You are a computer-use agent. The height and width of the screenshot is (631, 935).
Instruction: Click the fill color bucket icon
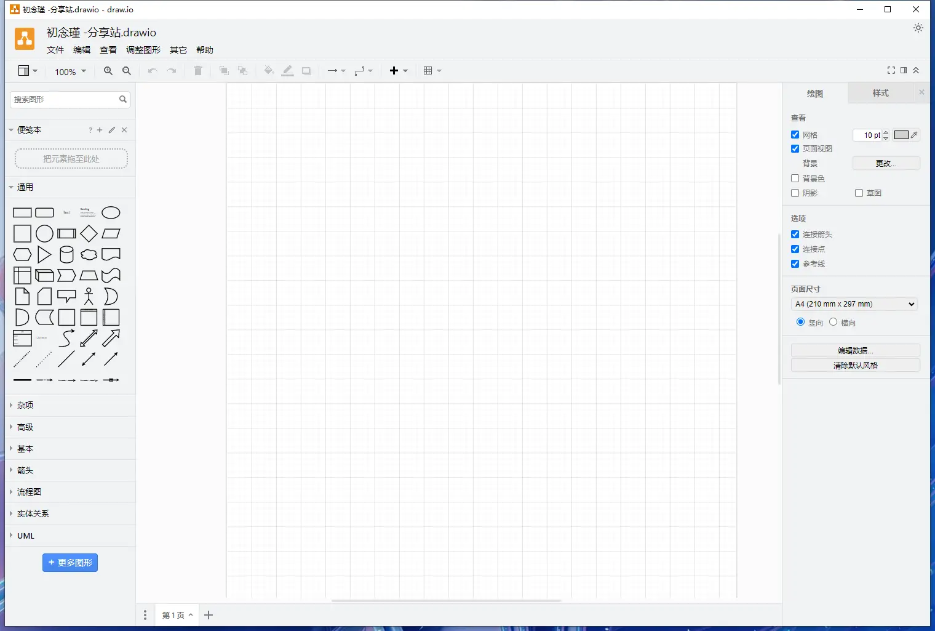(x=269, y=71)
